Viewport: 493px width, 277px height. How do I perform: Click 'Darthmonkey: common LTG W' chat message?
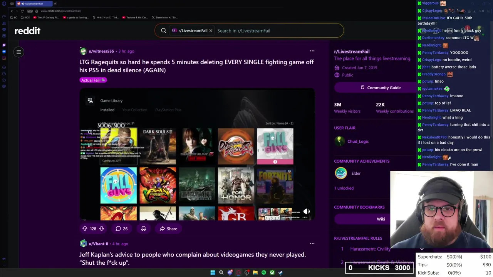click(x=448, y=38)
